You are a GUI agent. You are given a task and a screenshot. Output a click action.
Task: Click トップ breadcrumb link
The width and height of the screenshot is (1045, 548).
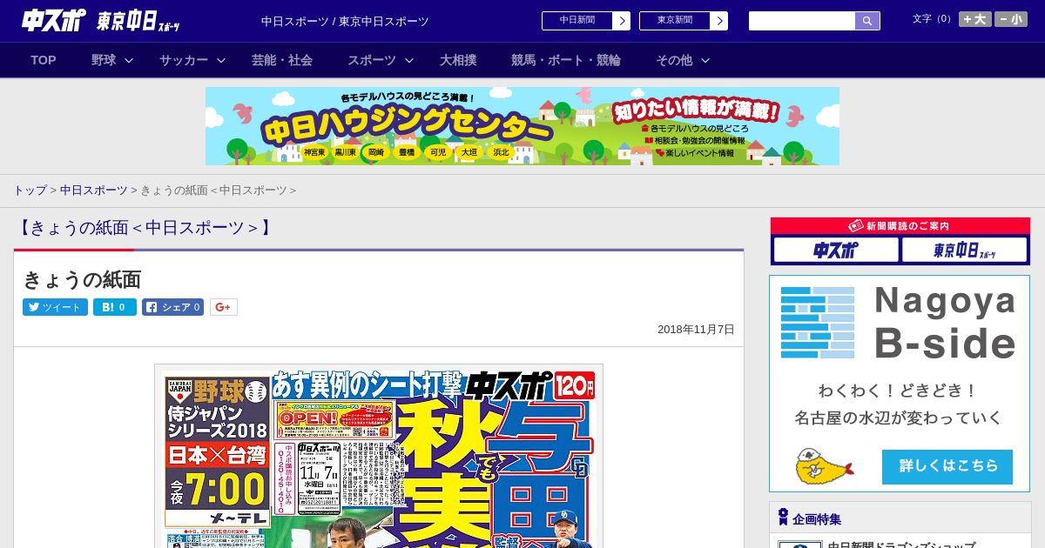click(30, 190)
